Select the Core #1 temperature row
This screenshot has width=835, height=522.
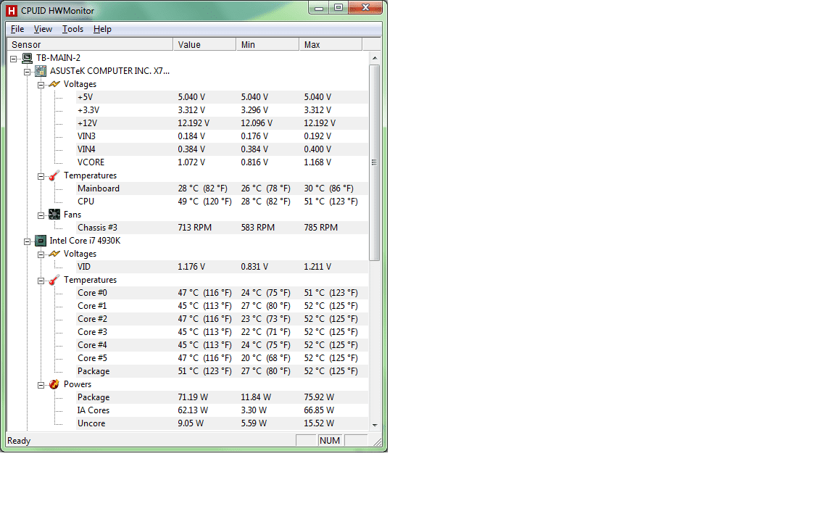tap(222, 306)
